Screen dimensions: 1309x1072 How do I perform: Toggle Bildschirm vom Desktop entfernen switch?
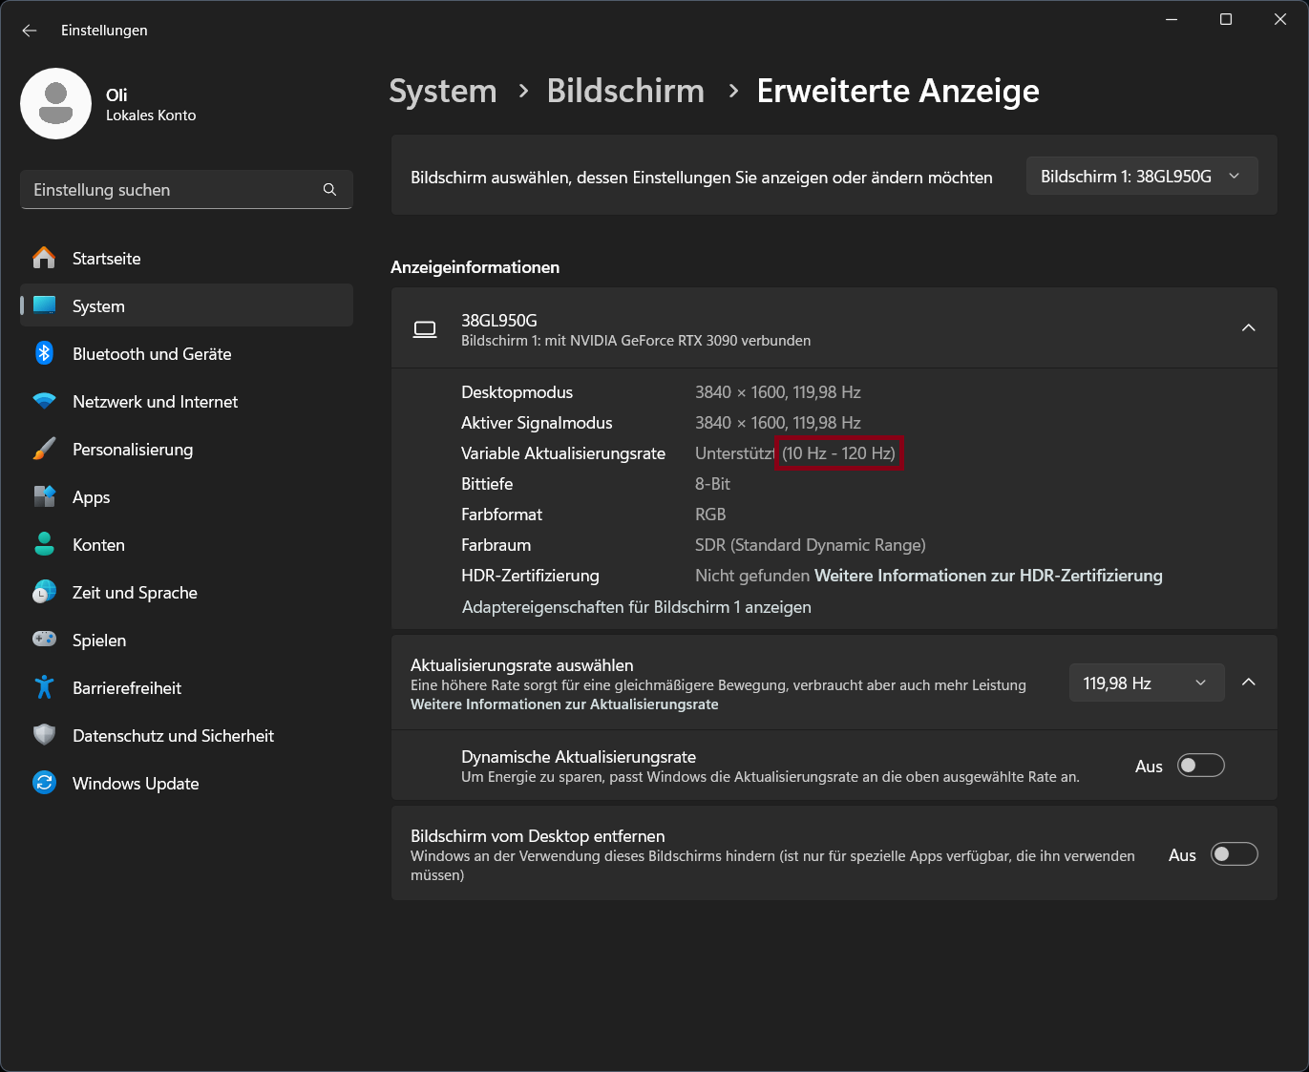pos(1235,854)
